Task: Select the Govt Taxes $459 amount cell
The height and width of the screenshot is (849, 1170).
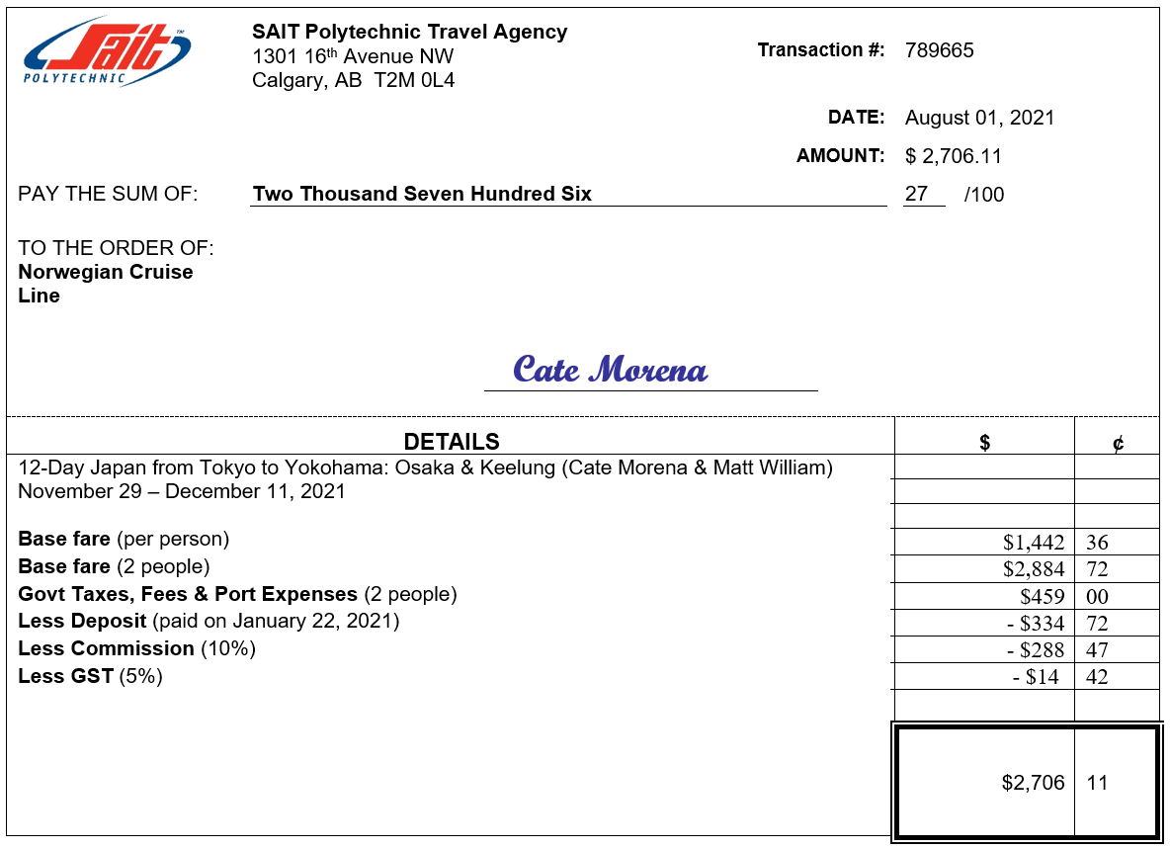Action: pyautogui.click(x=1043, y=597)
